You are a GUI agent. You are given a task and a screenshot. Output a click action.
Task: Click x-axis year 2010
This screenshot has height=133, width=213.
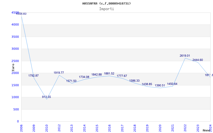click(x=47, y=128)
